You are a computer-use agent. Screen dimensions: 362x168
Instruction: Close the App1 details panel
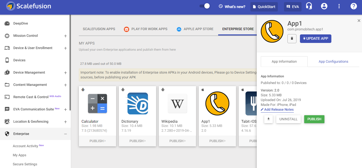coord(359,21)
